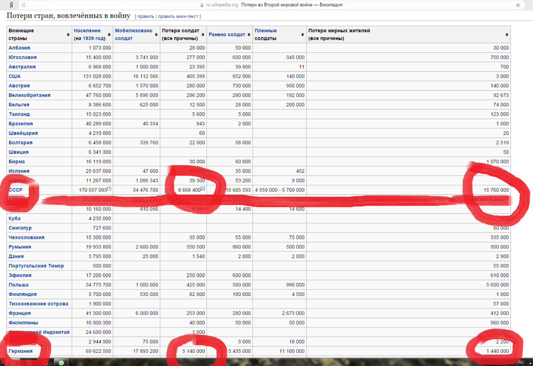The image size is (533, 366).
Task: Open the 'Дания' country link
Action: pyautogui.click(x=16, y=256)
